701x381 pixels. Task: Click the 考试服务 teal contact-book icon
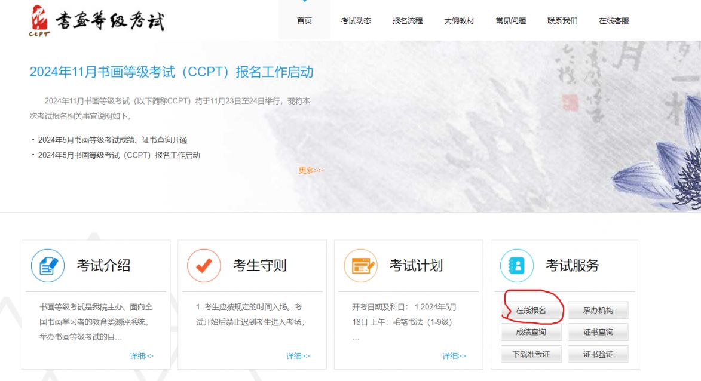517,266
